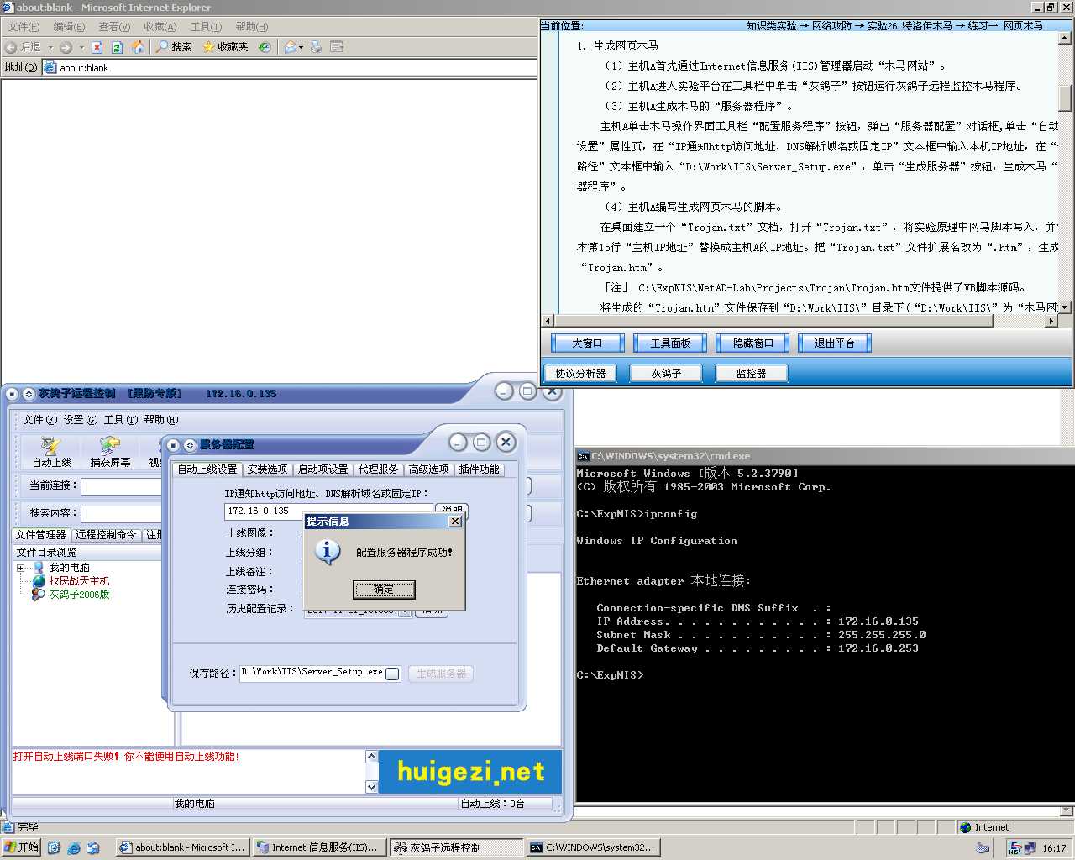Select 自动上线设置 tab in 服务器配置

(x=207, y=469)
